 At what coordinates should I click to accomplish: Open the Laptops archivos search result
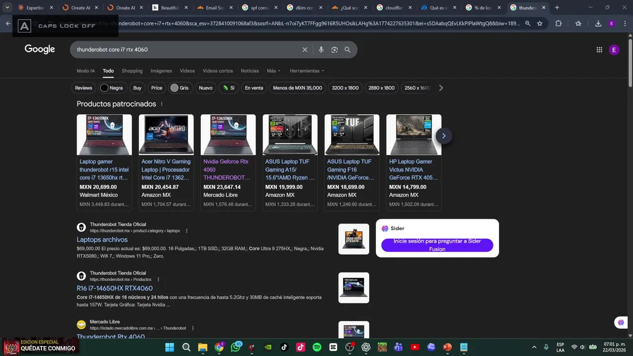[x=102, y=240]
